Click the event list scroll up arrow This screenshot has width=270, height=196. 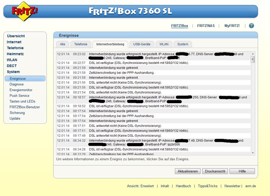click(253, 54)
